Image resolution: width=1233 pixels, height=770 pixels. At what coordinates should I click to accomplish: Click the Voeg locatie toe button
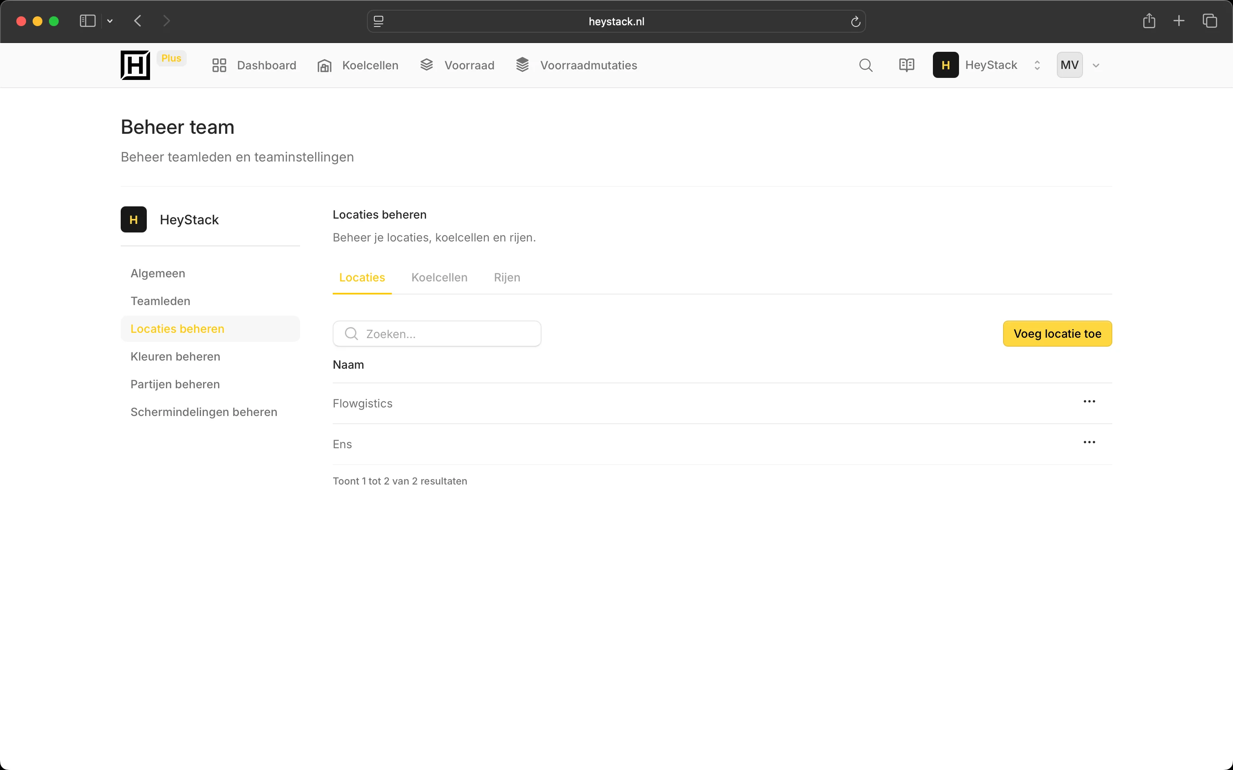1057,334
